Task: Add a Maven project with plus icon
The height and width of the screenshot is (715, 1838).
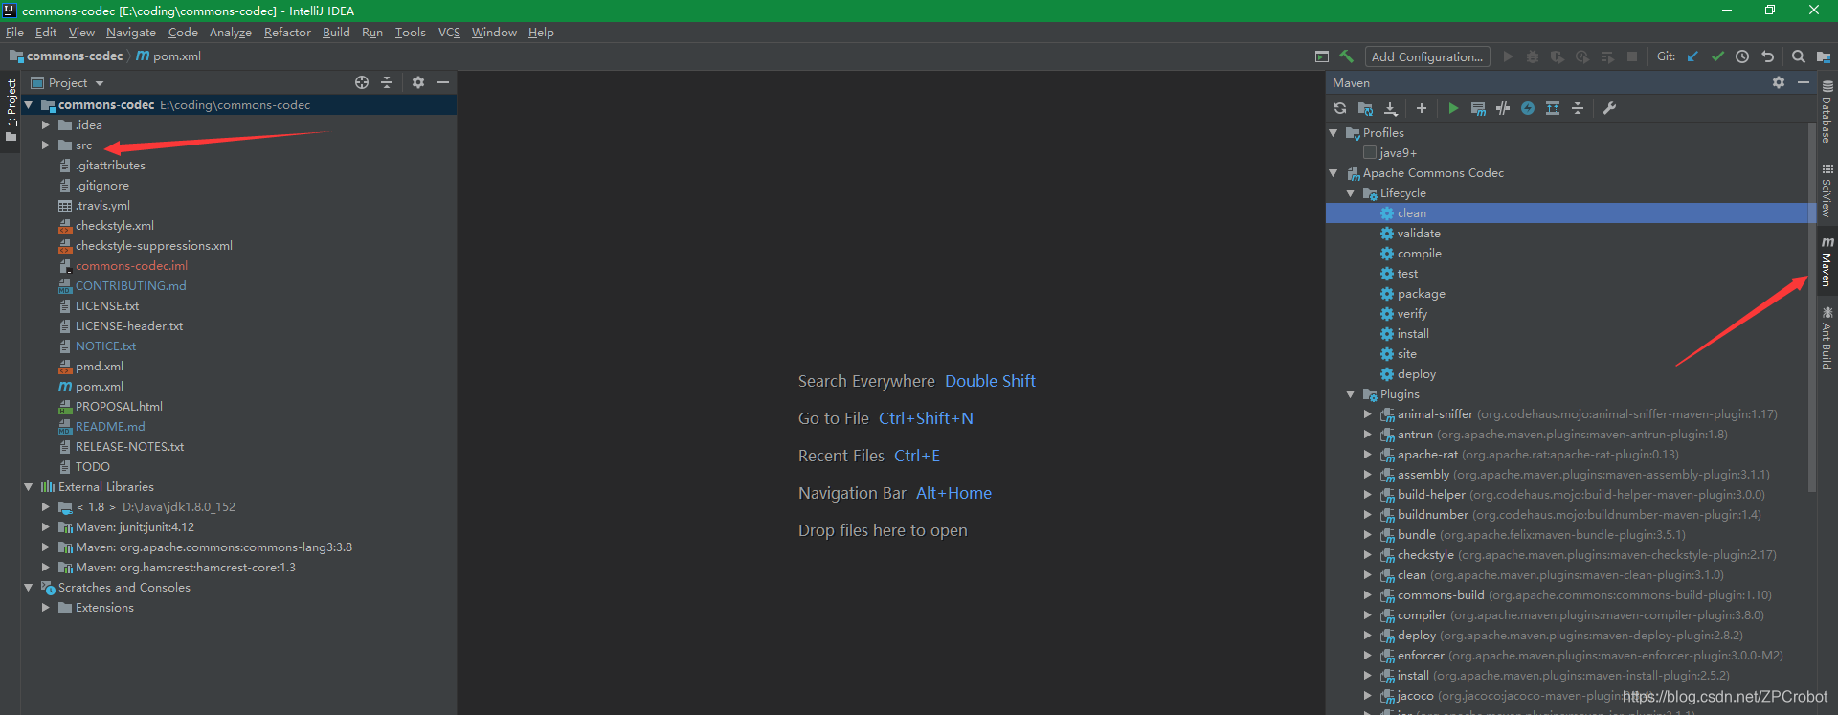Action: click(1422, 108)
